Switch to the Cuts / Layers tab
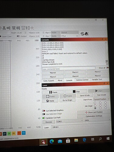Viewport: 114px width, 152px height. (49, 81)
